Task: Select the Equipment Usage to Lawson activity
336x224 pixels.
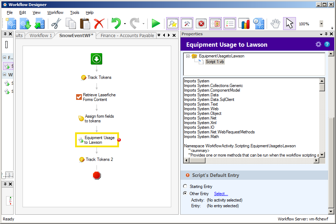Action: coord(97,140)
